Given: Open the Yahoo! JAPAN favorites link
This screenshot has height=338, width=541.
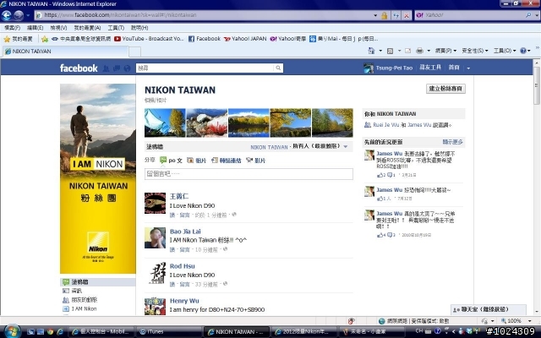Looking at the screenshot, I should [x=245, y=39].
